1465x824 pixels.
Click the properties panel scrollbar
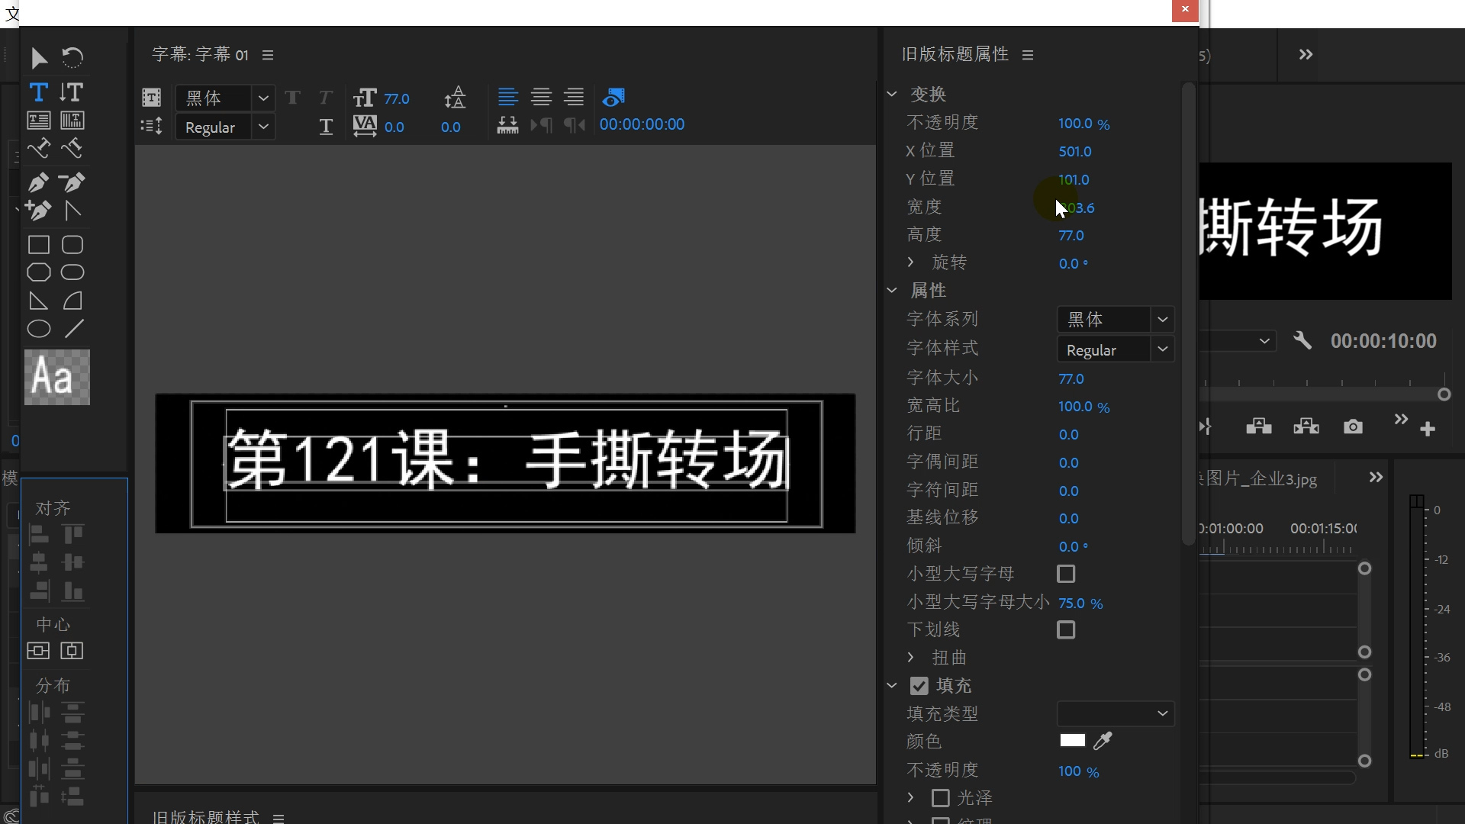[1188, 314]
